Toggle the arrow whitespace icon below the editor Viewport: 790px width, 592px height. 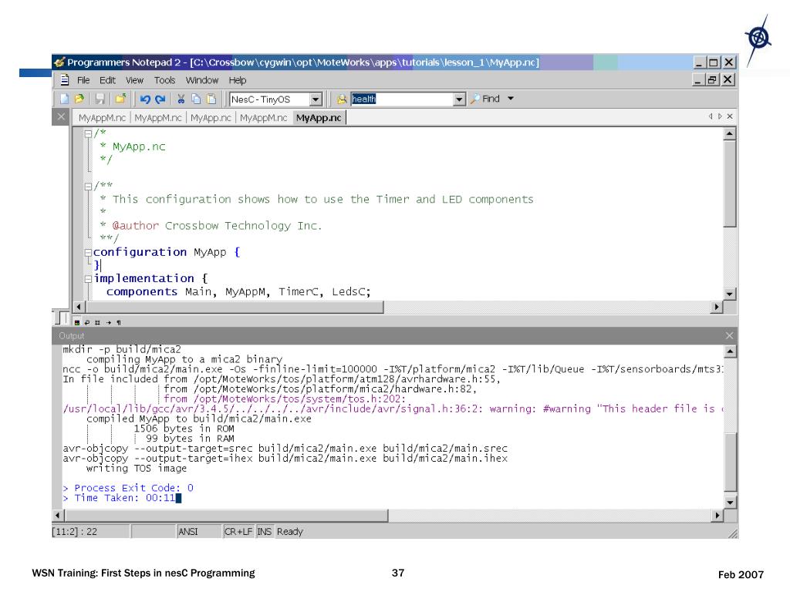(108, 323)
